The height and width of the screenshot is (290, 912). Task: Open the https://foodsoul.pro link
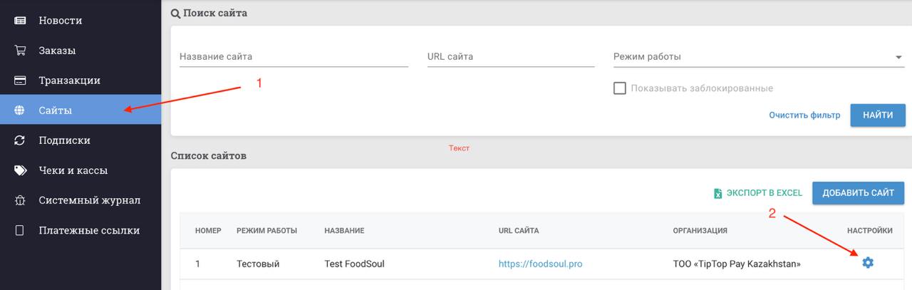point(540,264)
